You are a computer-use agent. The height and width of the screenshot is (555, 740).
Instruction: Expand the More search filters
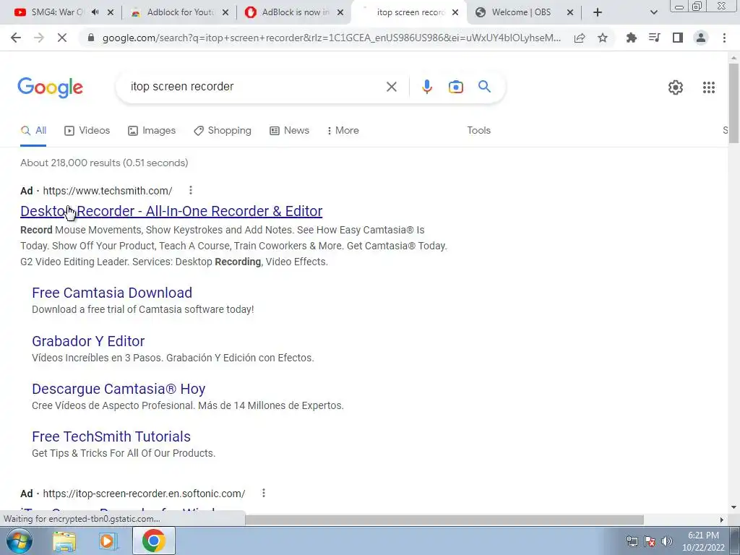click(x=343, y=130)
